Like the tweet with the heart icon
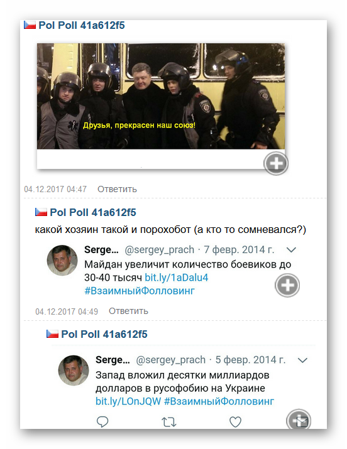This screenshot has height=449, width=347. click(x=235, y=422)
